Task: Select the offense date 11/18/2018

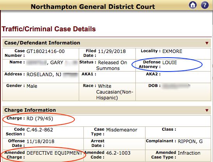Action: 40,142
